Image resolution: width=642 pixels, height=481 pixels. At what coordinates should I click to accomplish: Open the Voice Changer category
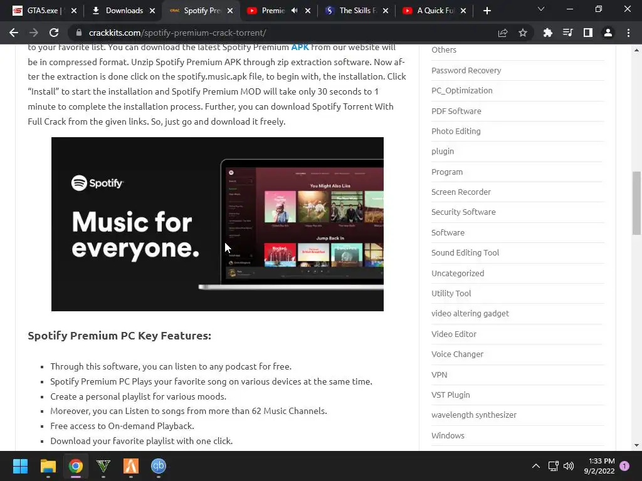(457, 354)
